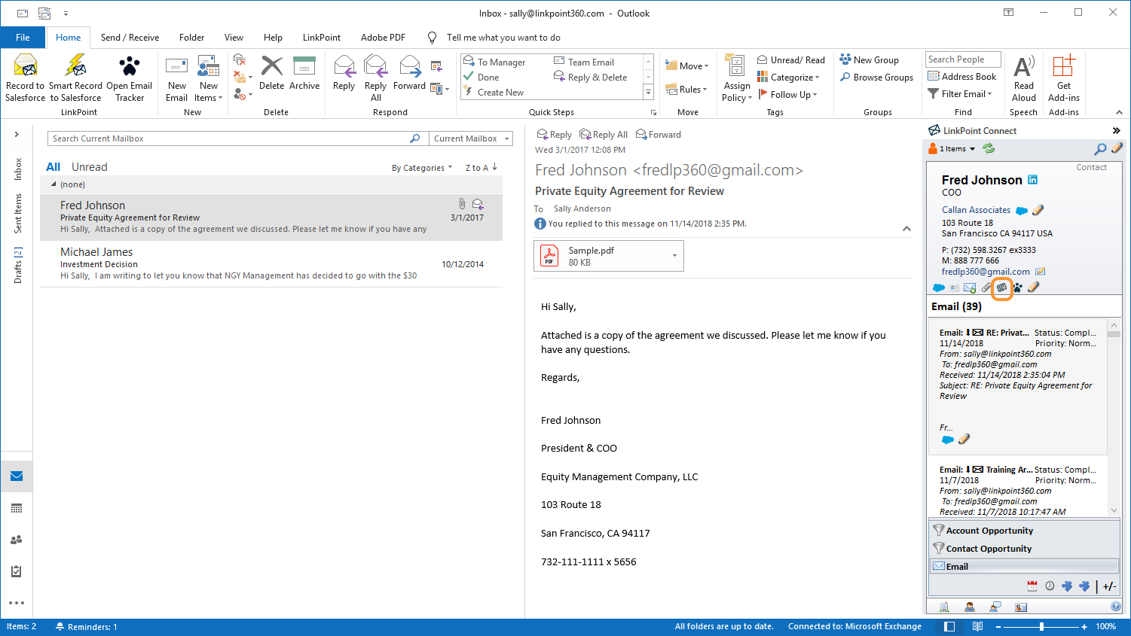1131x636 pixels.
Task: Toggle Unread/Read status
Action: pyautogui.click(x=790, y=60)
